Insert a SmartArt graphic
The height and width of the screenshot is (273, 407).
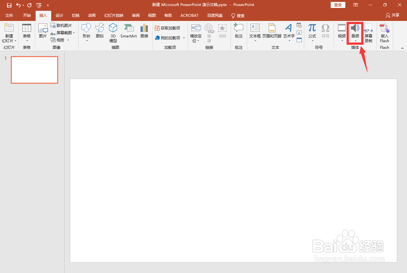pos(128,31)
